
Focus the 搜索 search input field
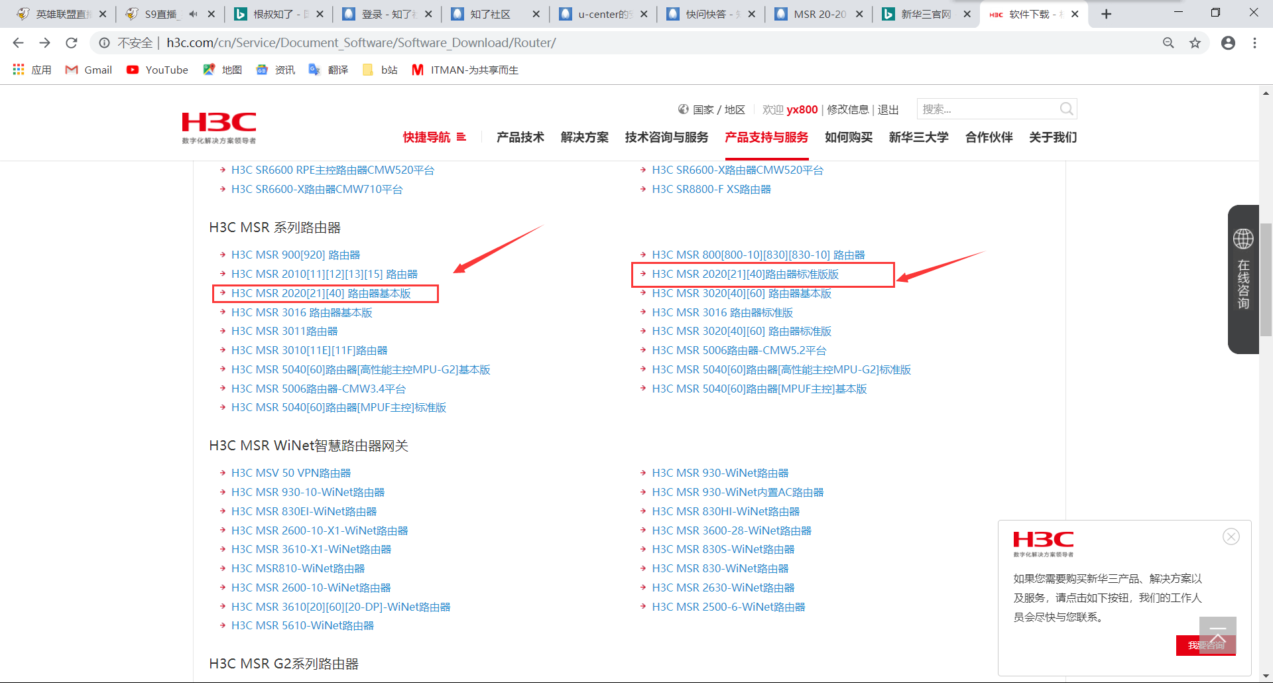click(988, 109)
